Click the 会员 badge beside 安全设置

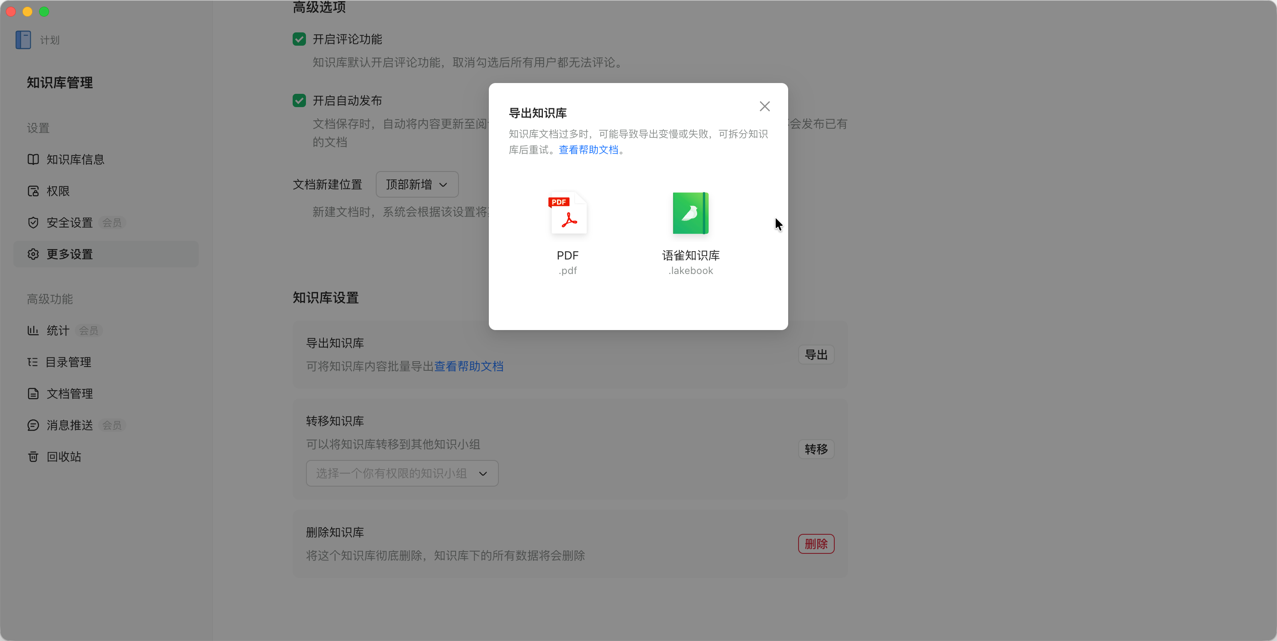[x=111, y=223]
